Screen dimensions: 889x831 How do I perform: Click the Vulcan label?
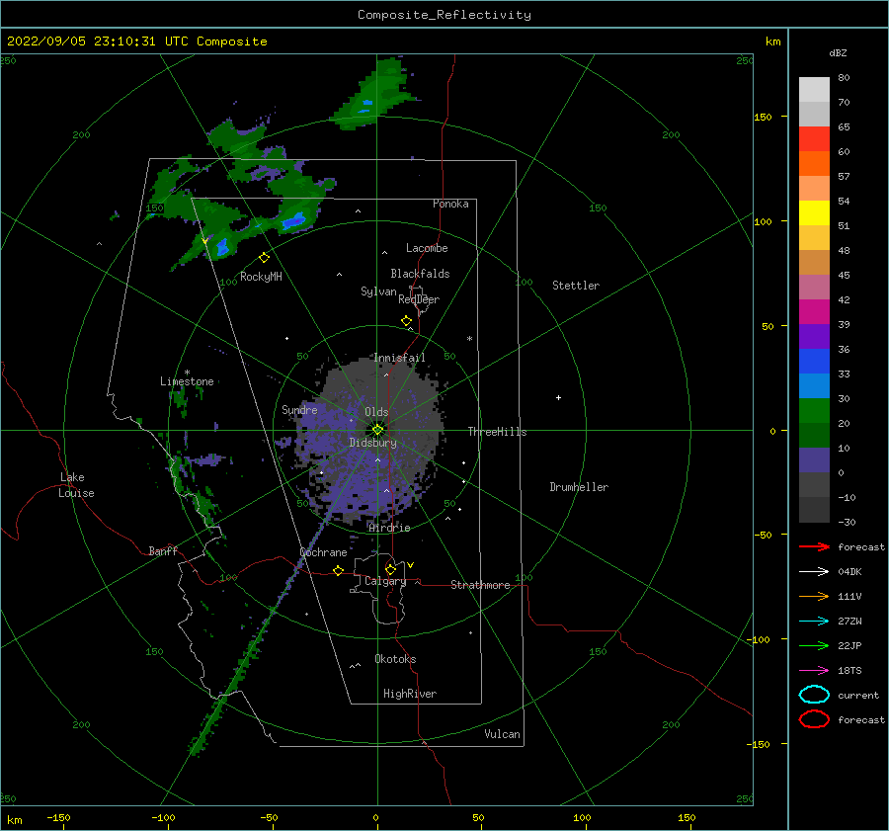pos(503,734)
